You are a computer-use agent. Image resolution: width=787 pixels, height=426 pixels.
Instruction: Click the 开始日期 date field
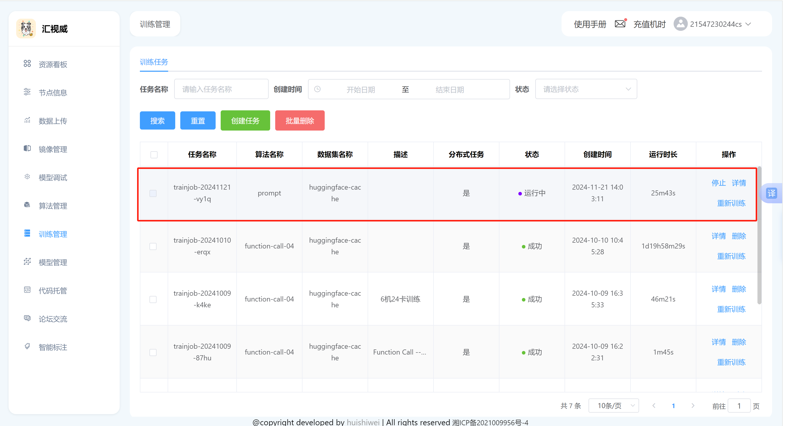tap(361, 90)
